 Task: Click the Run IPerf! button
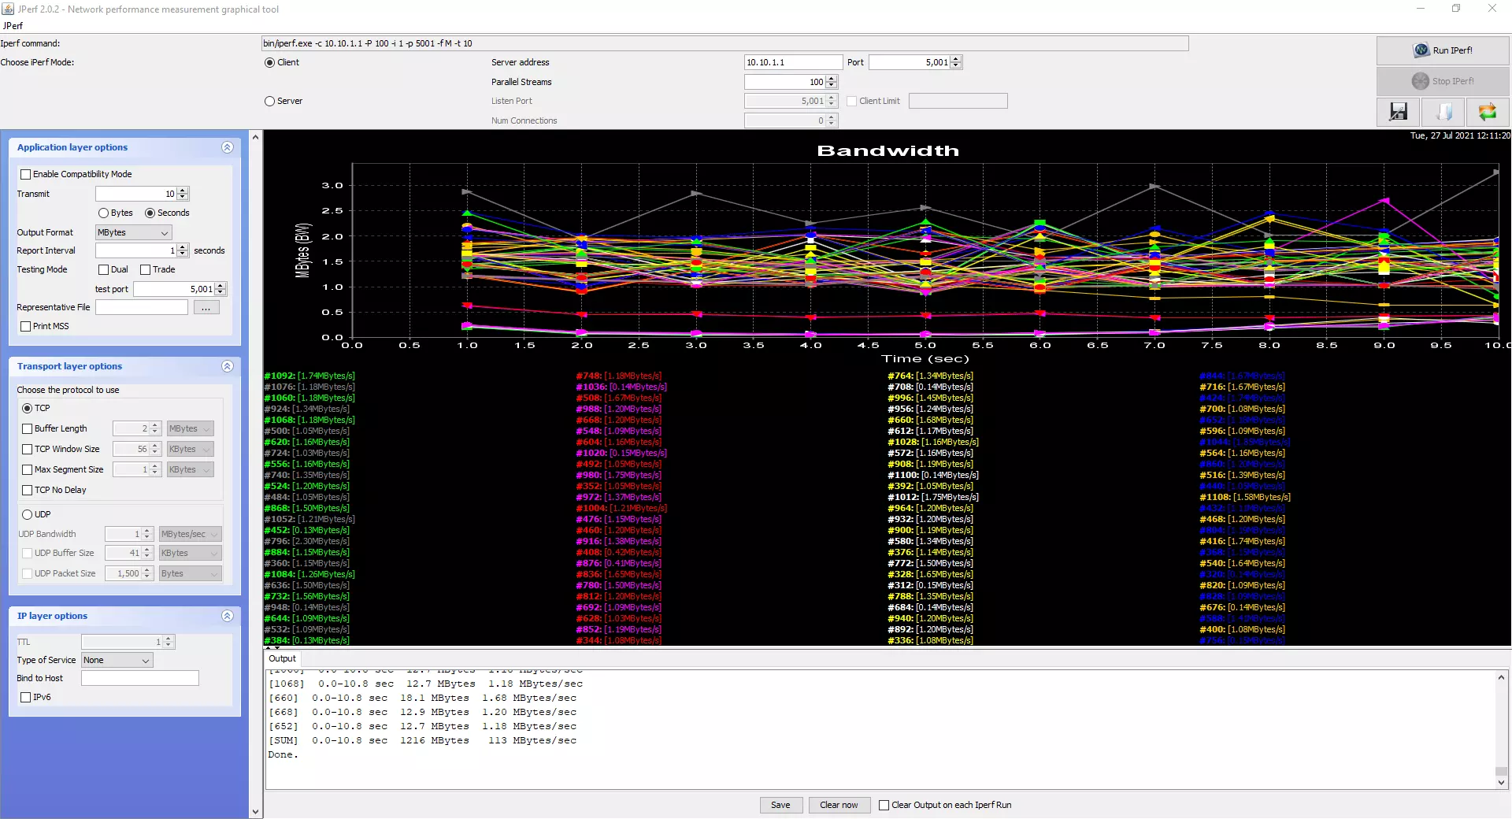pos(1443,50)
